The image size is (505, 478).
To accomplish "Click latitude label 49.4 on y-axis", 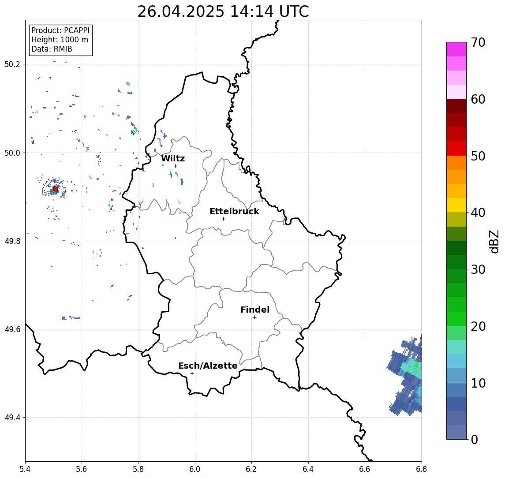I will [x=12, y=418].
